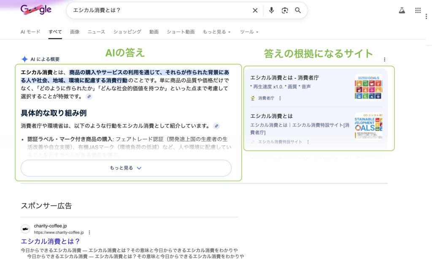Expand the AI overview with もっと見る button
This screenshot has height=259, width=432.
(126, 168)
